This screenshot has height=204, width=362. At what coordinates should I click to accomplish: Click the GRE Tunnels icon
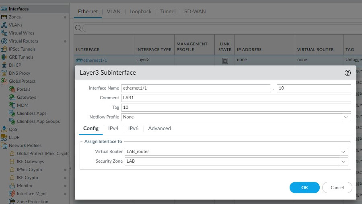click(4, 57)
